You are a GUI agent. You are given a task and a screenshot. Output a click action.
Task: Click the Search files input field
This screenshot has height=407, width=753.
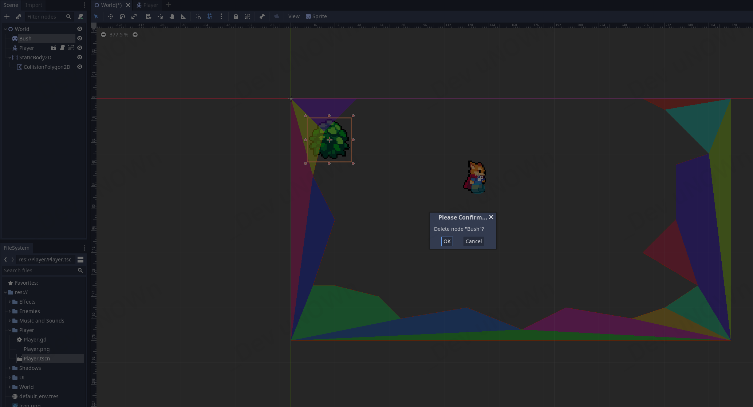[39, 270]
